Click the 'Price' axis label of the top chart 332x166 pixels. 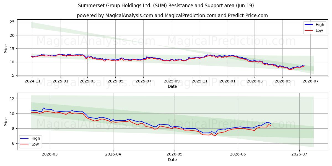(x=6, y=49)
